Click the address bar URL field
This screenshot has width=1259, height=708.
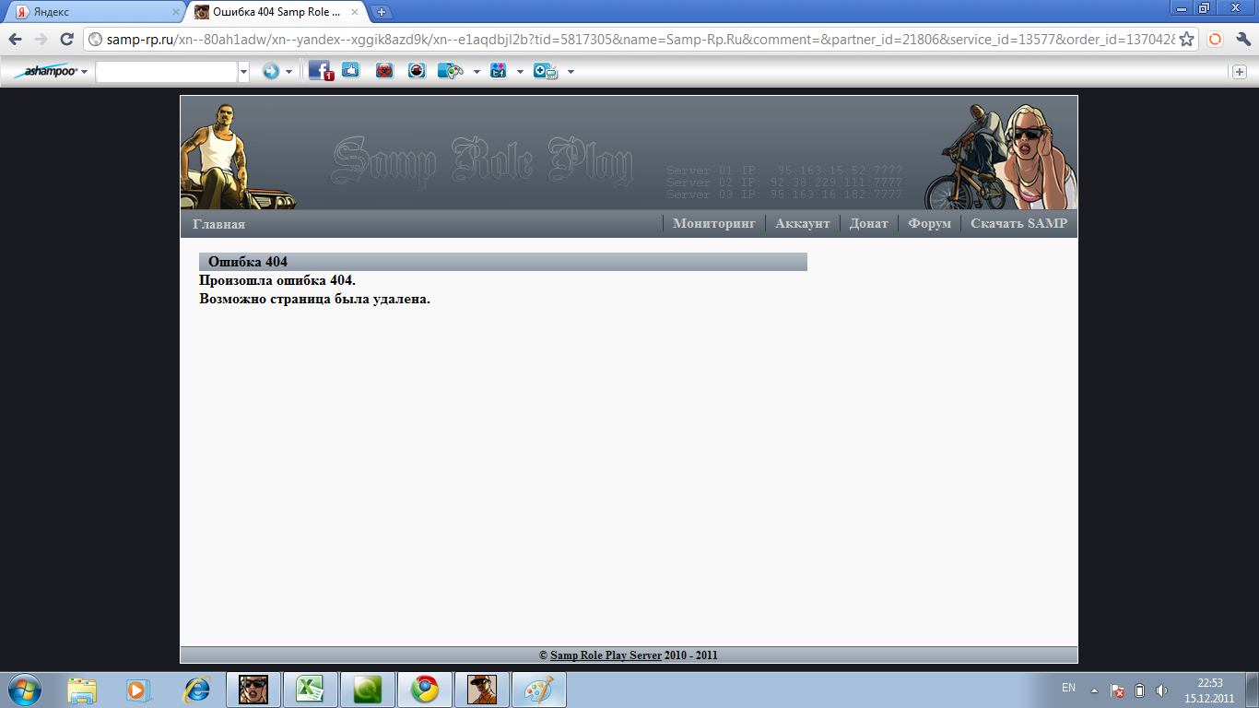641,40
